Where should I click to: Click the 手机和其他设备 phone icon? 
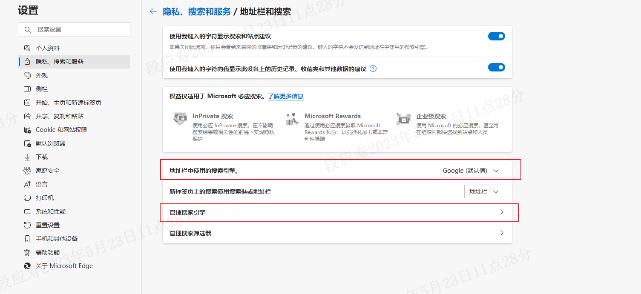coord(27,239)
